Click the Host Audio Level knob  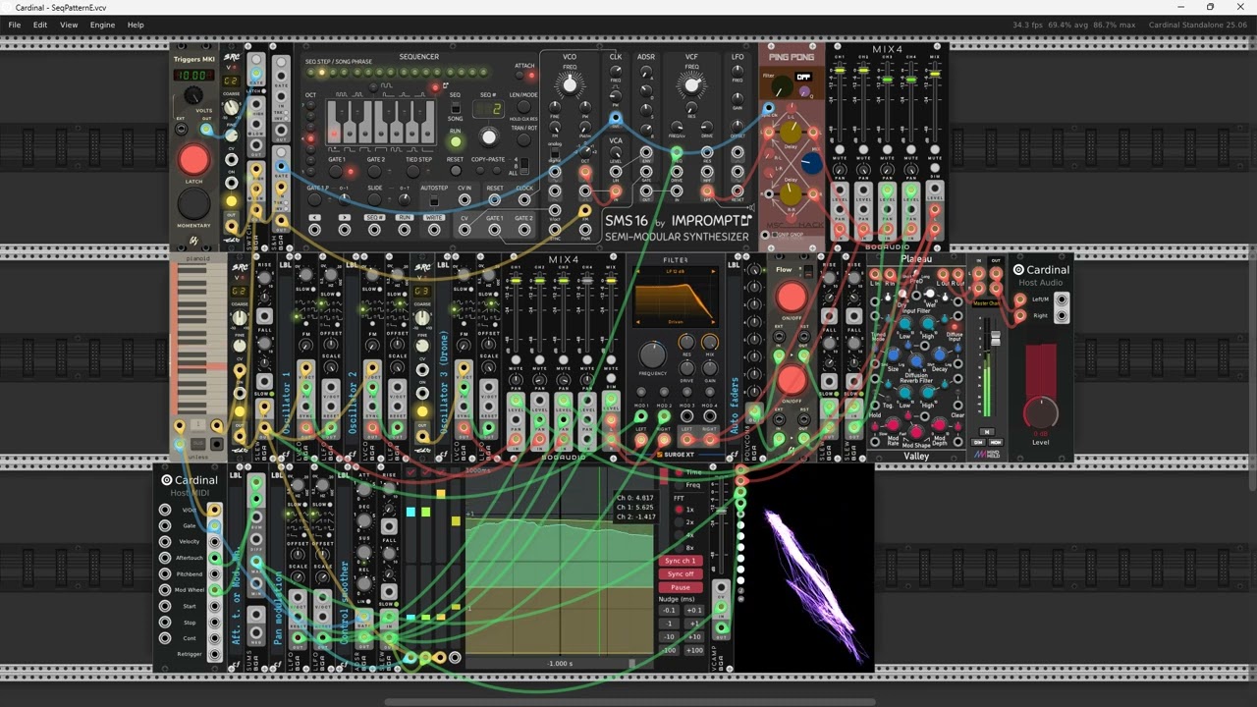coord(1040,412)
